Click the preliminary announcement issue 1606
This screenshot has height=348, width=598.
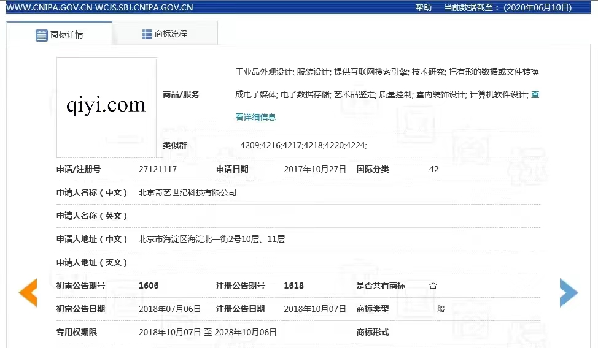pos(149,286)
